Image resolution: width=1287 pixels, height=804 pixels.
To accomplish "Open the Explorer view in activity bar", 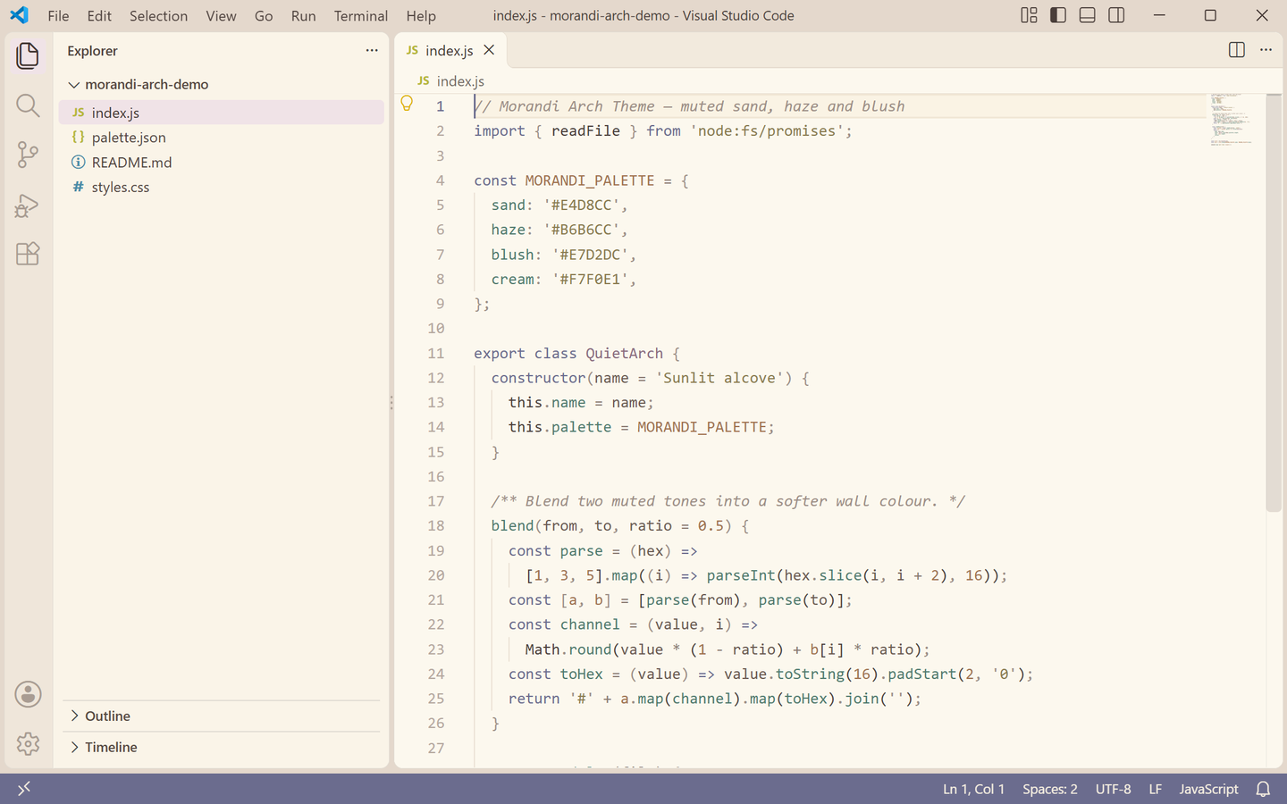I will (x=28, y=55).
